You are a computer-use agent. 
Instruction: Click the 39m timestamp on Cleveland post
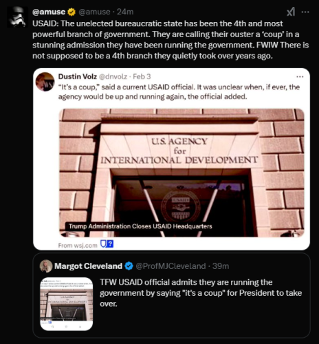coord(221,266)
